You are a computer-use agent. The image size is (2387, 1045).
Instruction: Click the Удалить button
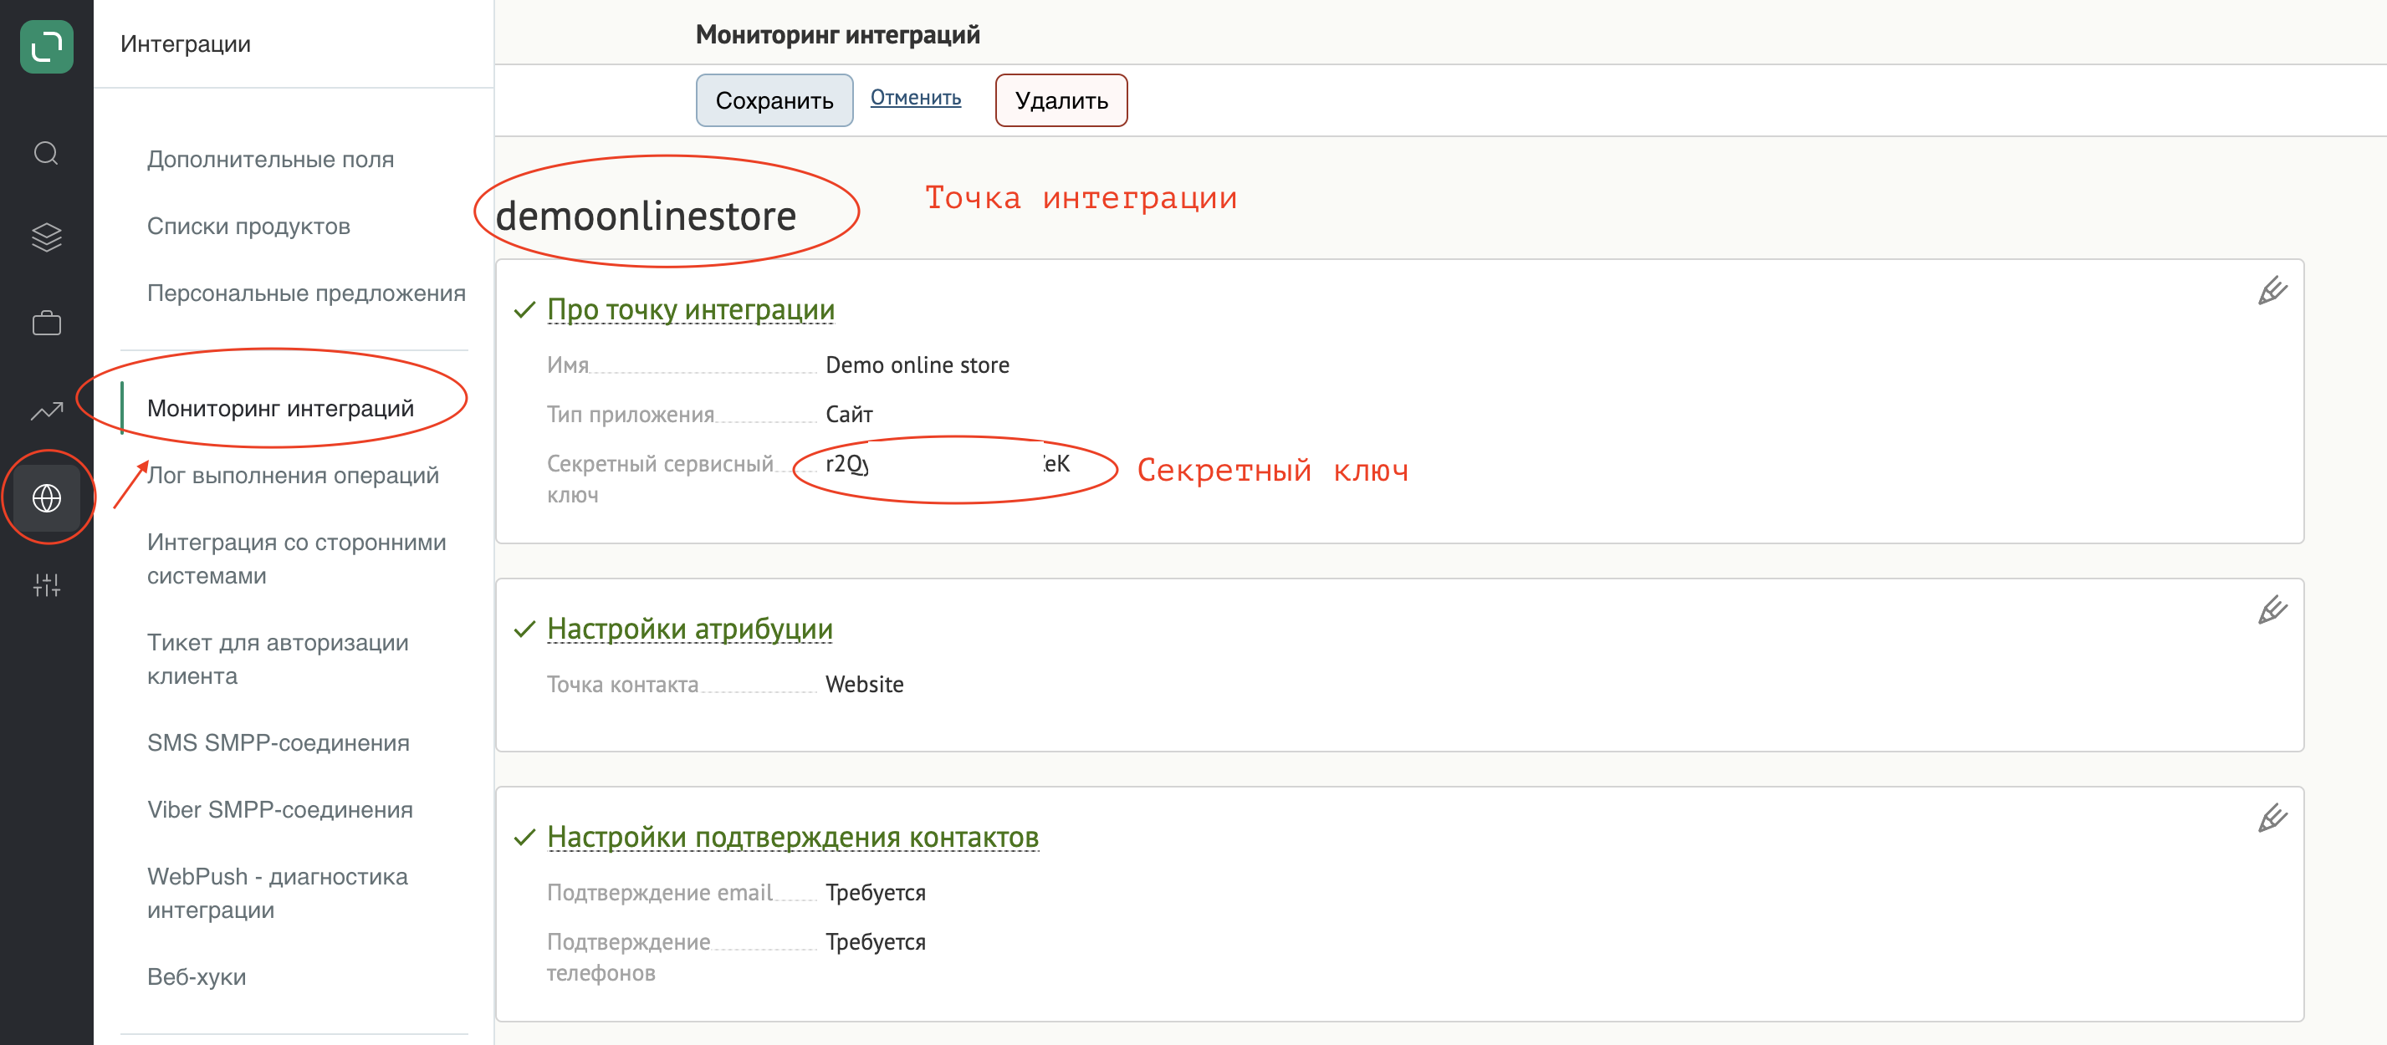[x=1061, y=100]
